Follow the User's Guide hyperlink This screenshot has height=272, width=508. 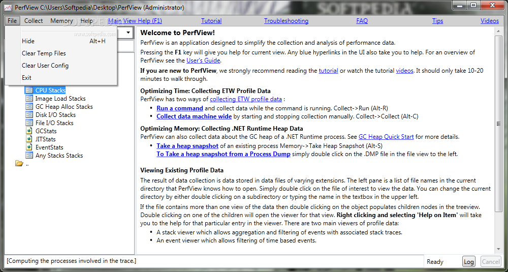(x=203, y=61)
